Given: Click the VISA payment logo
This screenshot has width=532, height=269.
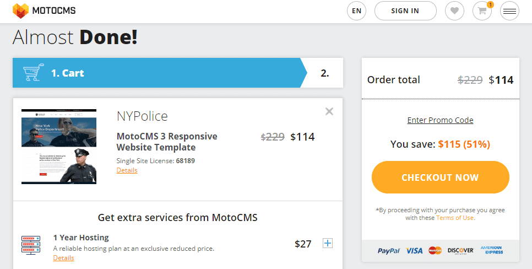Looking at the screenshot, I should coord(414,251).
